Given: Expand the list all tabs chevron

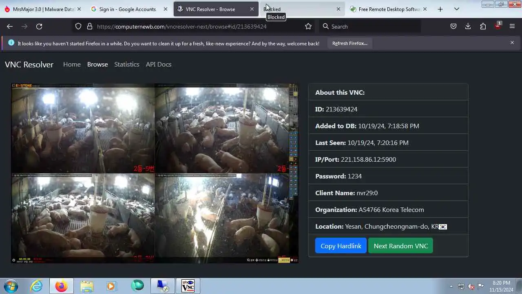Looking at the screenshot, I should [457, 9].
